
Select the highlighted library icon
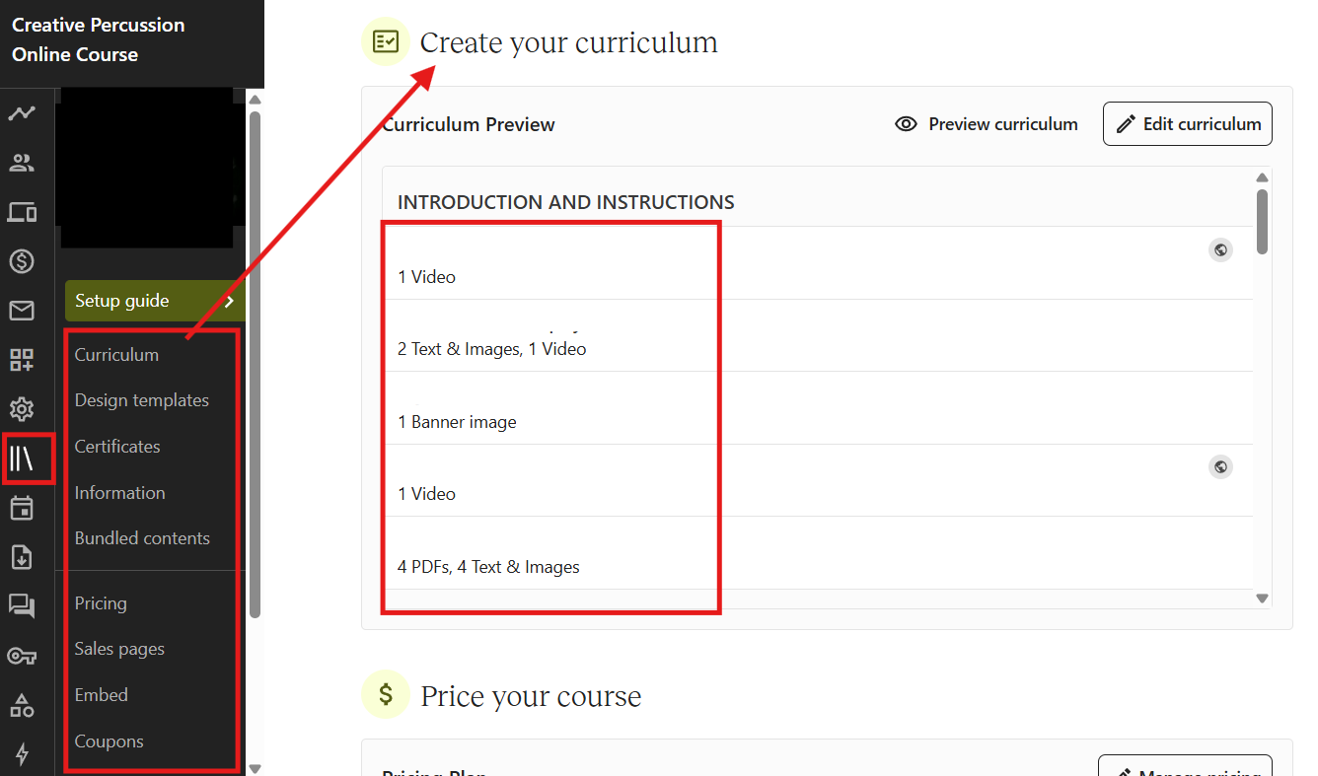coord(22,458)
